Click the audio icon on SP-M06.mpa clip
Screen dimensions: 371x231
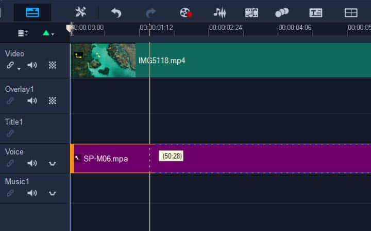pyautogui.click(x=78, y=158)
